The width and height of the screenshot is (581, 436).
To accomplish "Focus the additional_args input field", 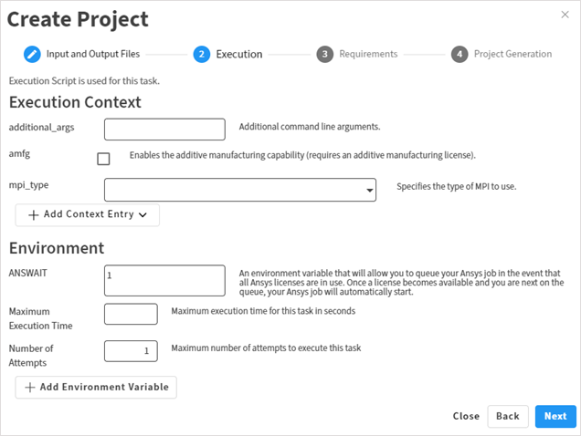I will (x=164, y=130).
